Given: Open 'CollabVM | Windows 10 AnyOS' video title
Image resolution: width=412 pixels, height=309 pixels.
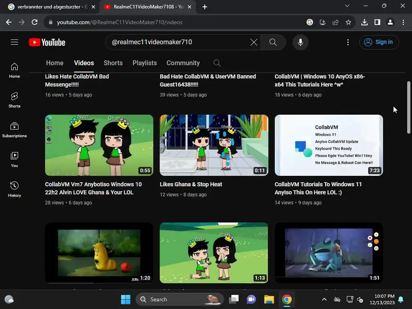Looking at the screenshot, I should (319, 80).
